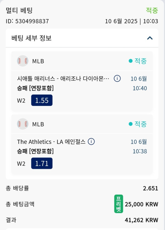Screen dimensions: 165x230
Task: Click the baseball icon of first MLB bet
Action: [x=23, y=61]
